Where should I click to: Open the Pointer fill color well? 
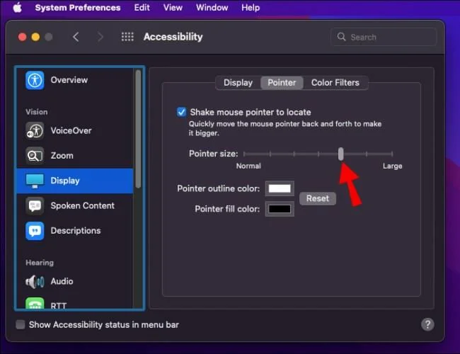[x=280, y=209]
